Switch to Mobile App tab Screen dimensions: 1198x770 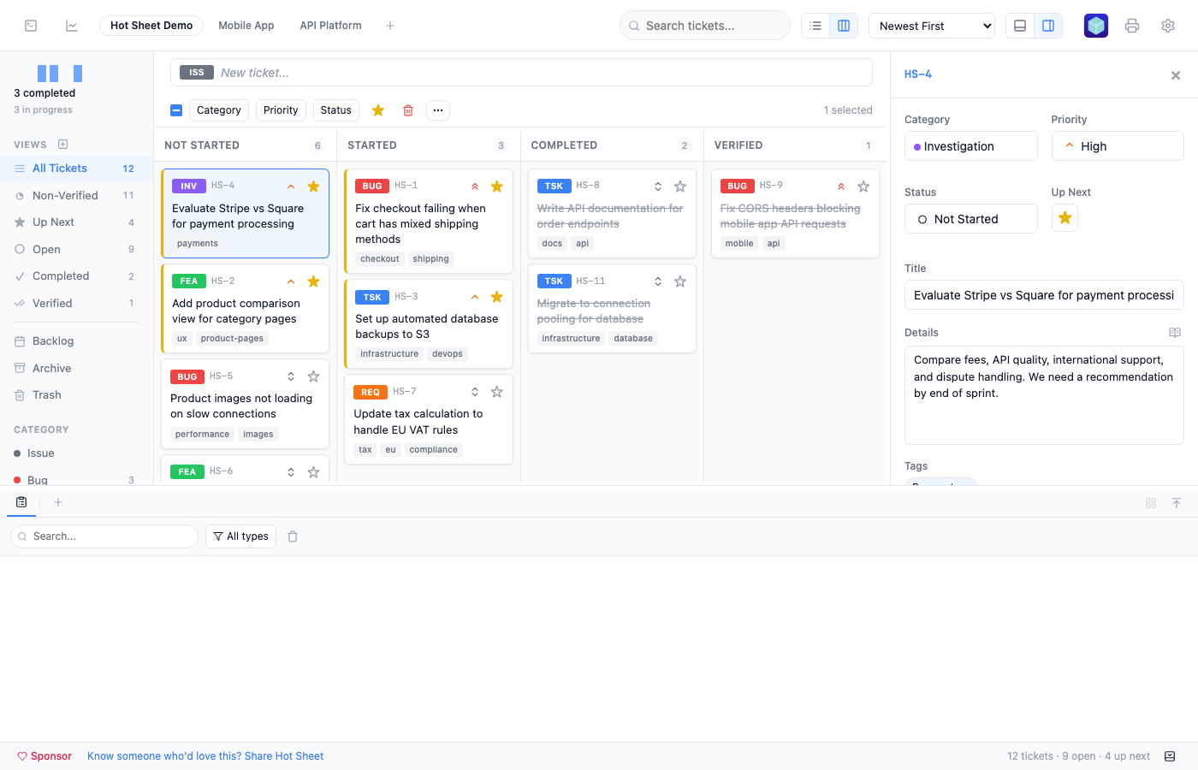tap(246, 26)
